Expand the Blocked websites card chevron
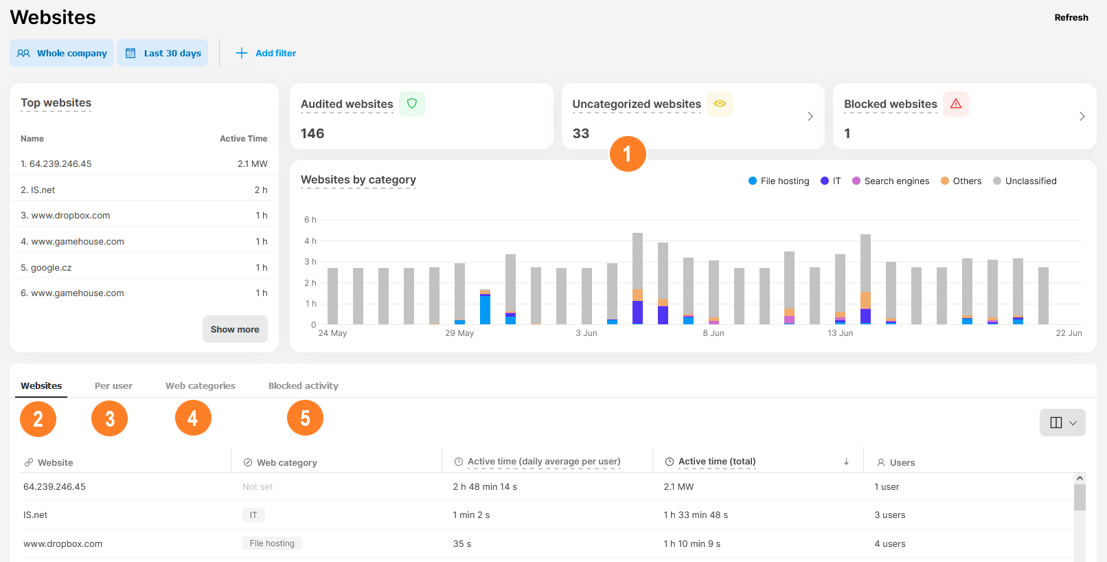 point(1082,116)
